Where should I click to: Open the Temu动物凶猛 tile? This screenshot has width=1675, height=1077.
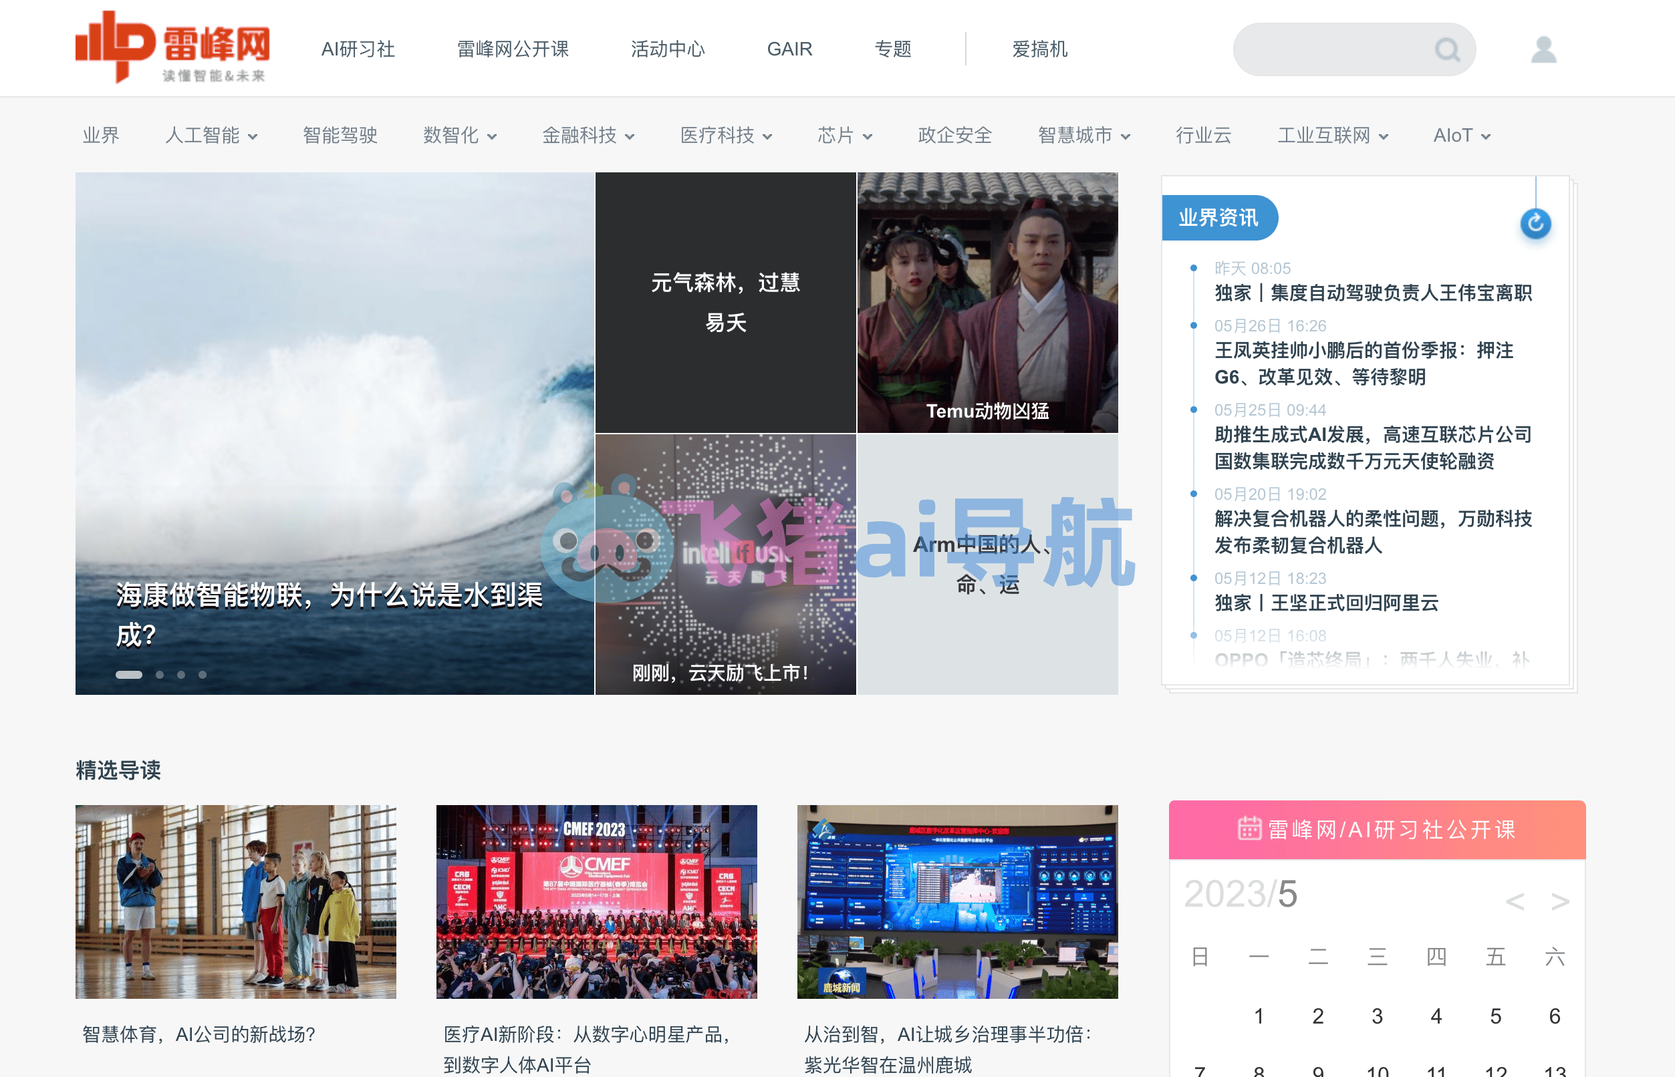pos(987,303)
